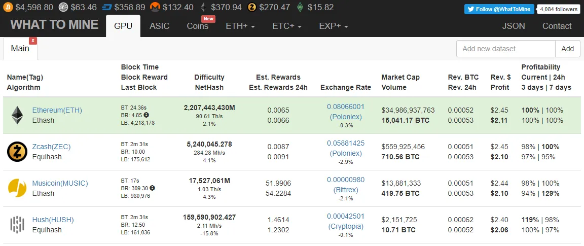Screen dimensions: 584x246
Task: Focus the Add new dataset field
Action: click(x=506, y=49)
